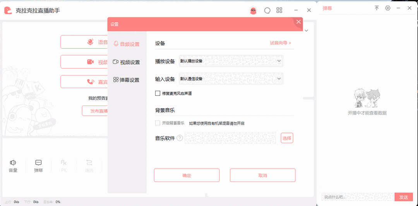Image resolution: width=418 pixels, height=206 pixels.
Task: Click the 取消 button
Action: click(x=262, y=175)
